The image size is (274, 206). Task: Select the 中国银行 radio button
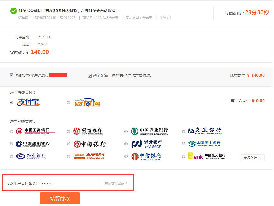coord(69,144)
